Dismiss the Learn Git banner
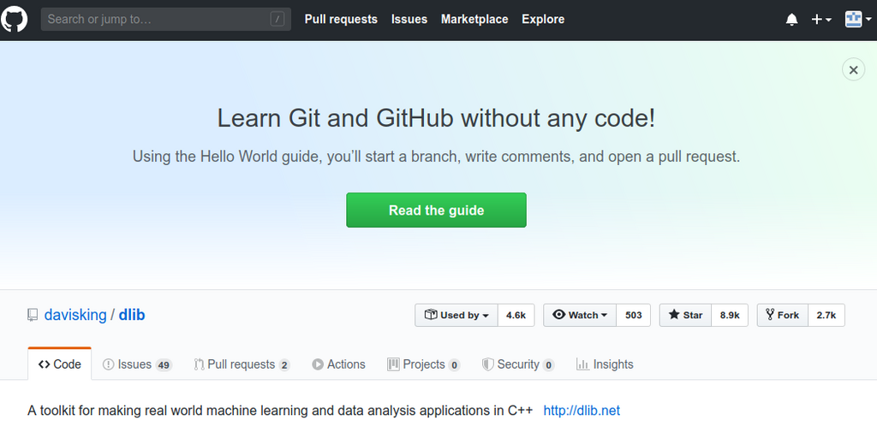The height and width of the screenshot is (426, 877). click(x=853, y=70)
